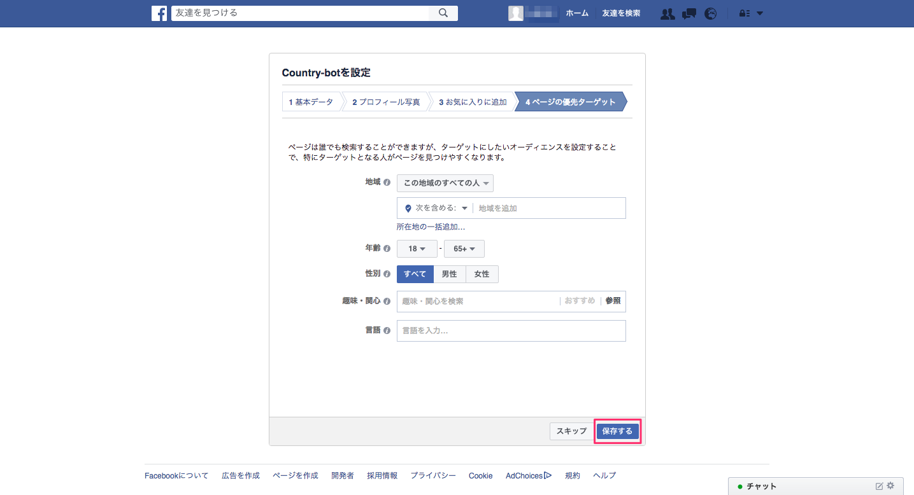Go to step 1 基本データ tab

[311, 102]
